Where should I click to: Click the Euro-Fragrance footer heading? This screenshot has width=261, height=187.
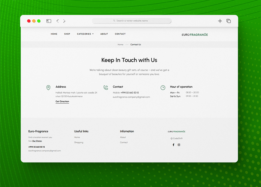pos(38,132)
